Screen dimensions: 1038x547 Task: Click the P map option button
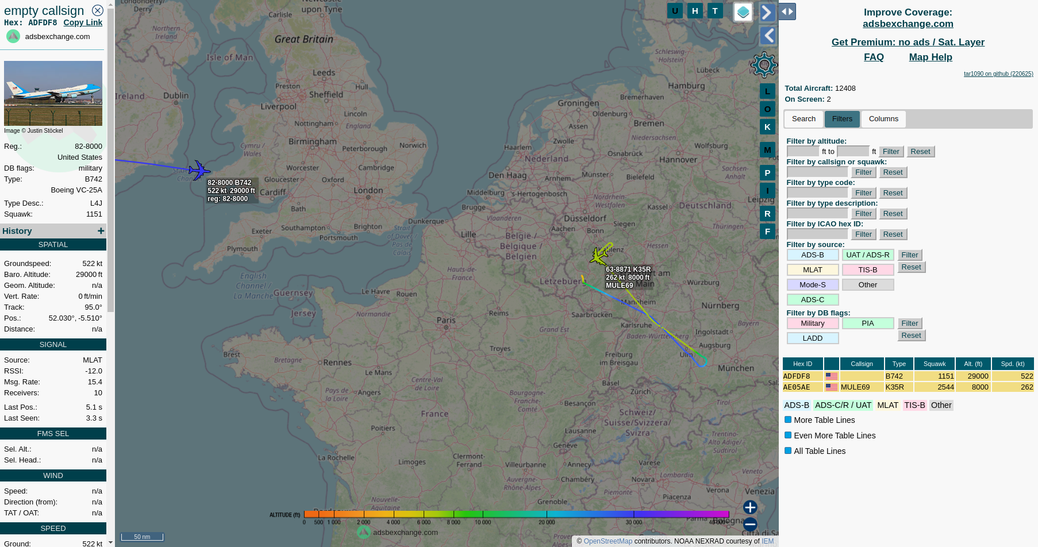click(x=767, y=172)
